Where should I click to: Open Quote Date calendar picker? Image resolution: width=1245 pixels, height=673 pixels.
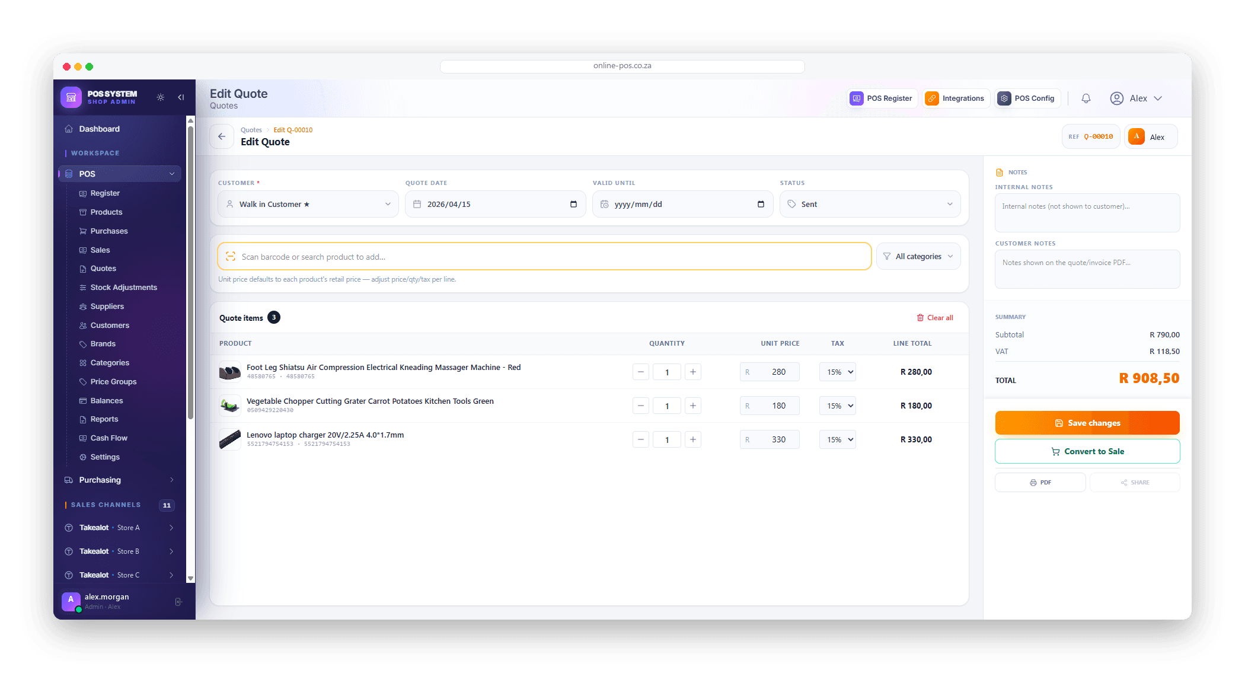click(573, 204)
